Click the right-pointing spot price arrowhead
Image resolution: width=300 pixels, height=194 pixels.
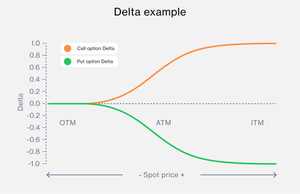pyautogui.click(x=274, y=175)
